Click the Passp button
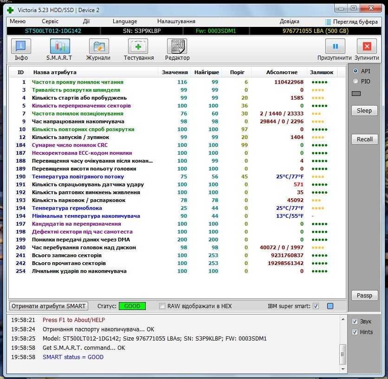388x379 pixels. (x=364, y=296)
